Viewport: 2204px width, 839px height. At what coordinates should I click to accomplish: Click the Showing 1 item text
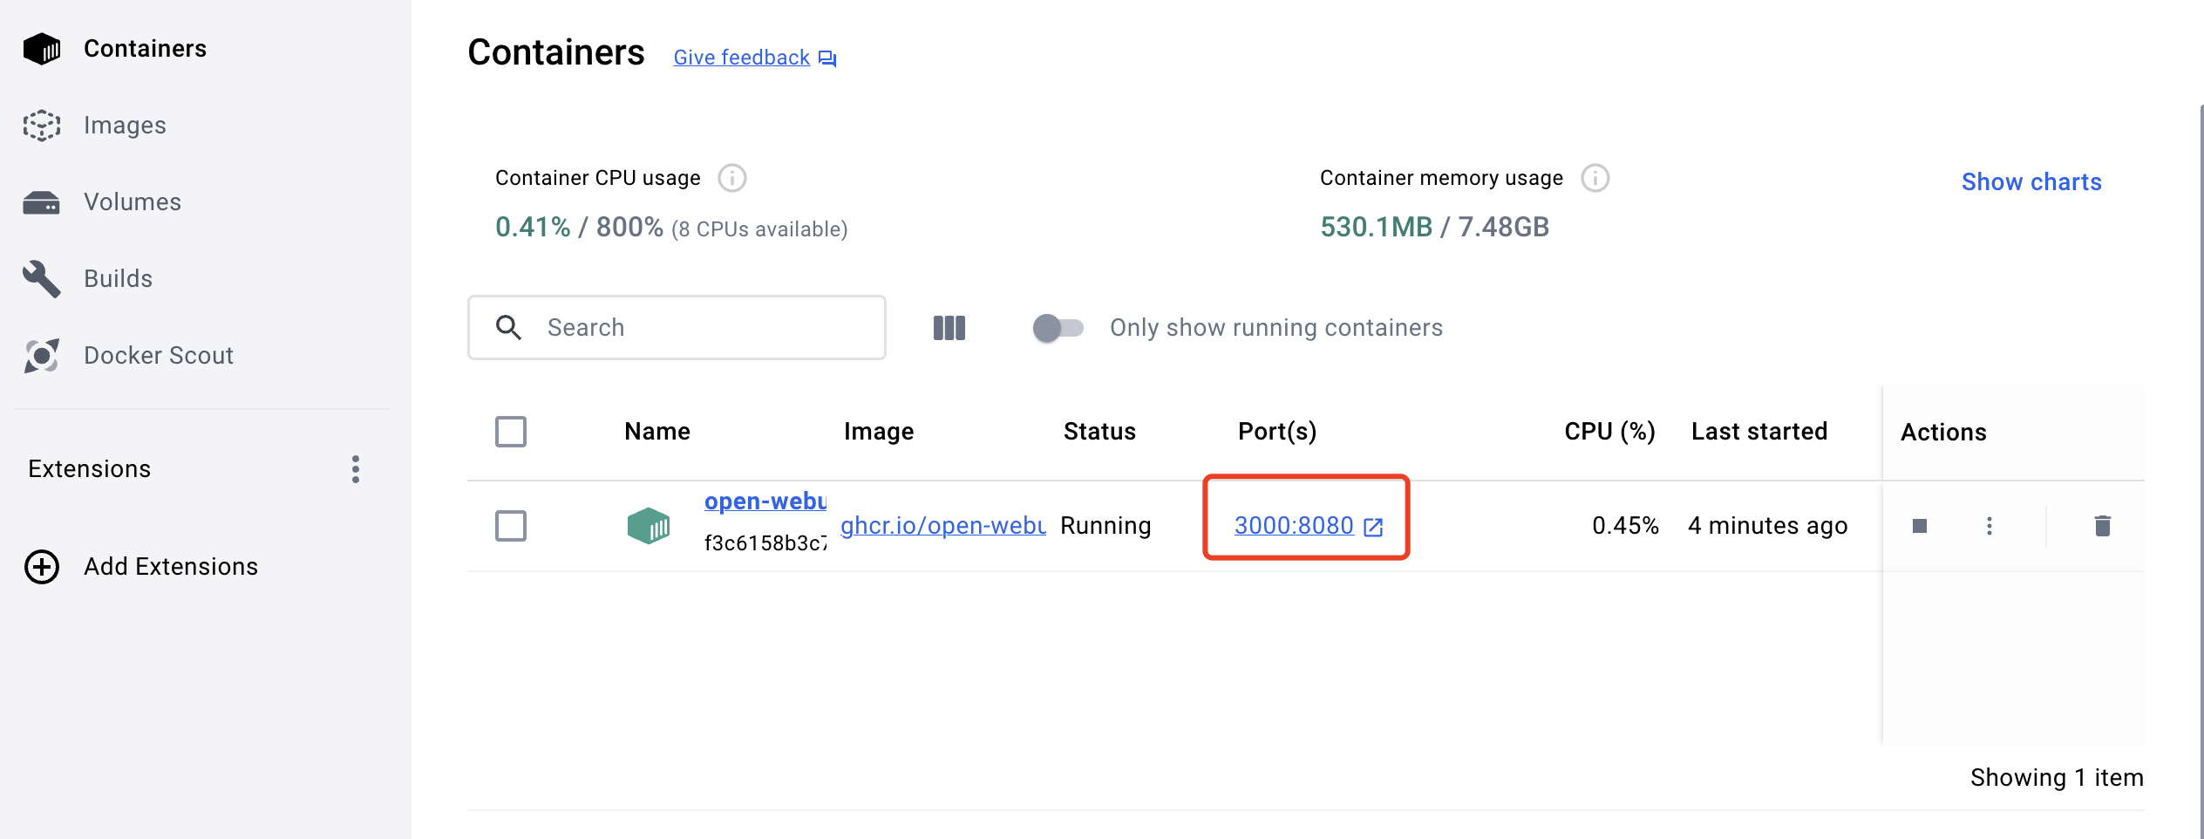[x=2057, y=778]
